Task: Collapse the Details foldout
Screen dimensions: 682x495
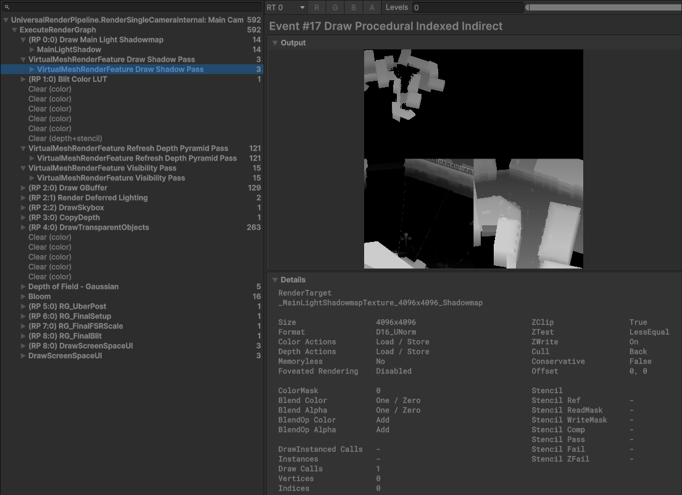Action: pos(274,280)
